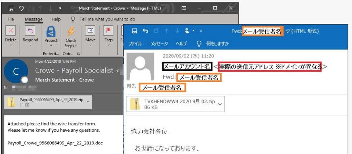
Task: Expand the Protect dropdown arrow
Action: coord(51,46)
